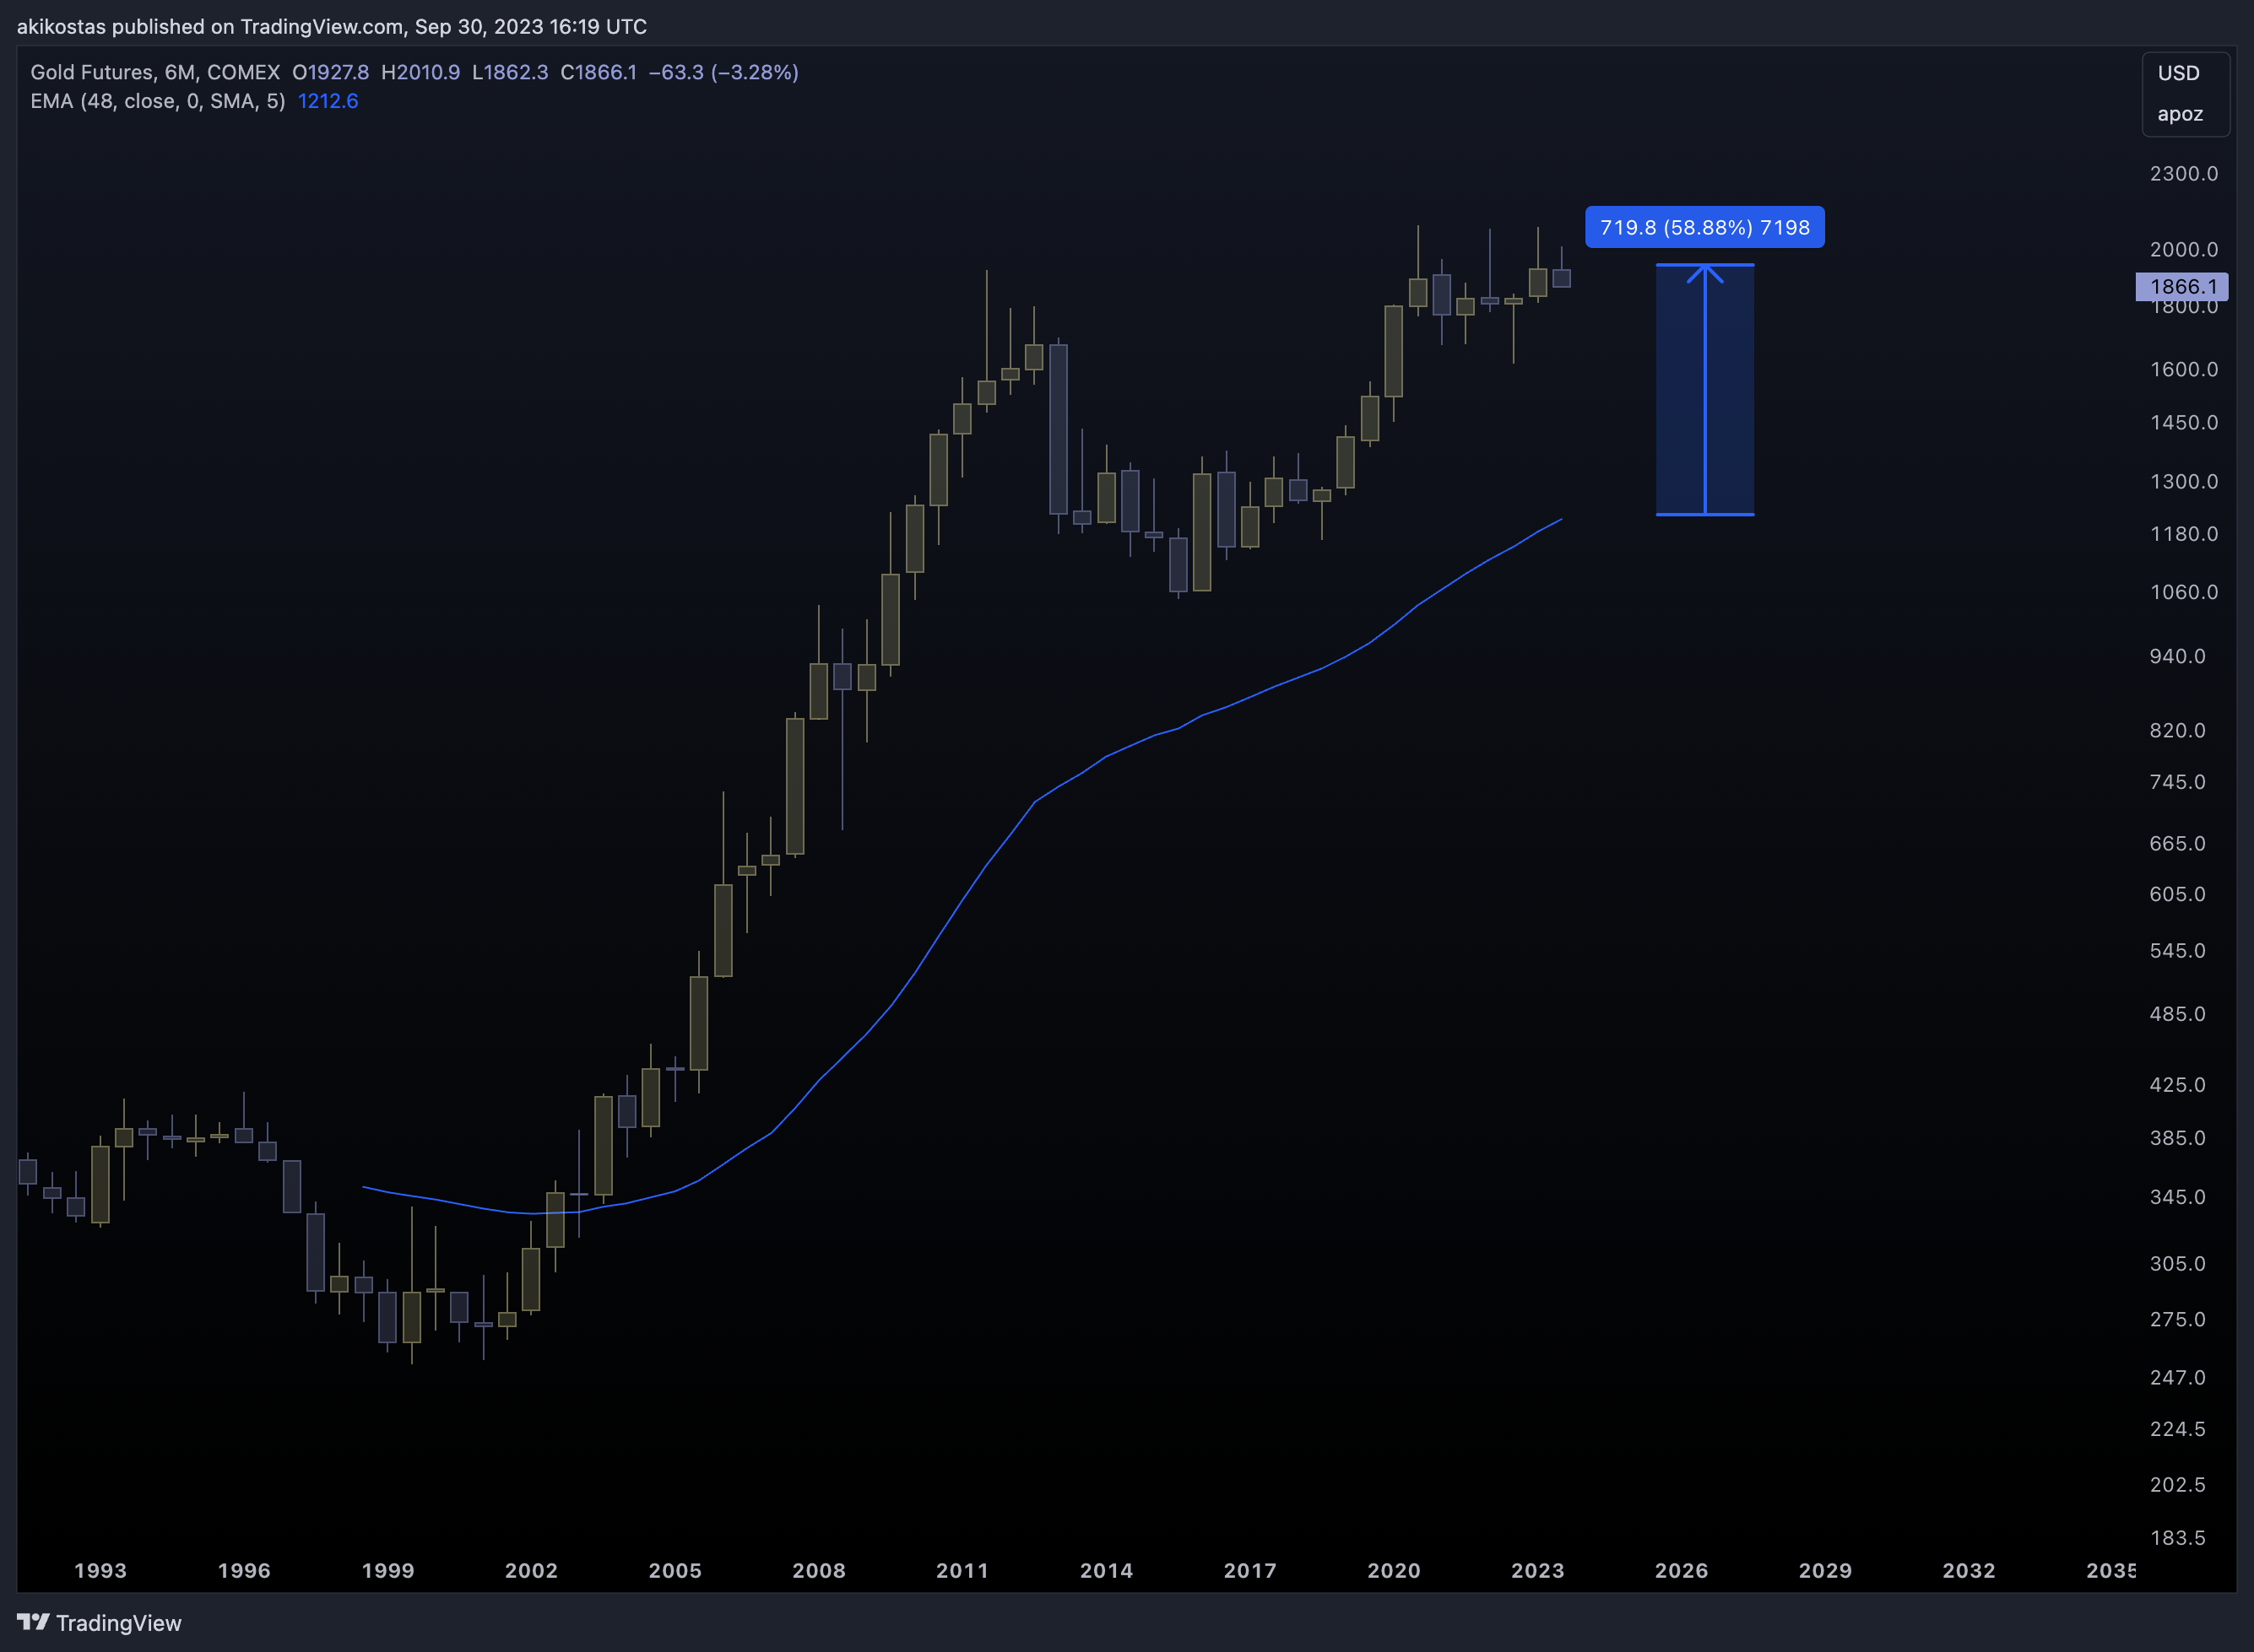
Task: Click the 2011 time axis label
Action: (x=962, y=1571)
